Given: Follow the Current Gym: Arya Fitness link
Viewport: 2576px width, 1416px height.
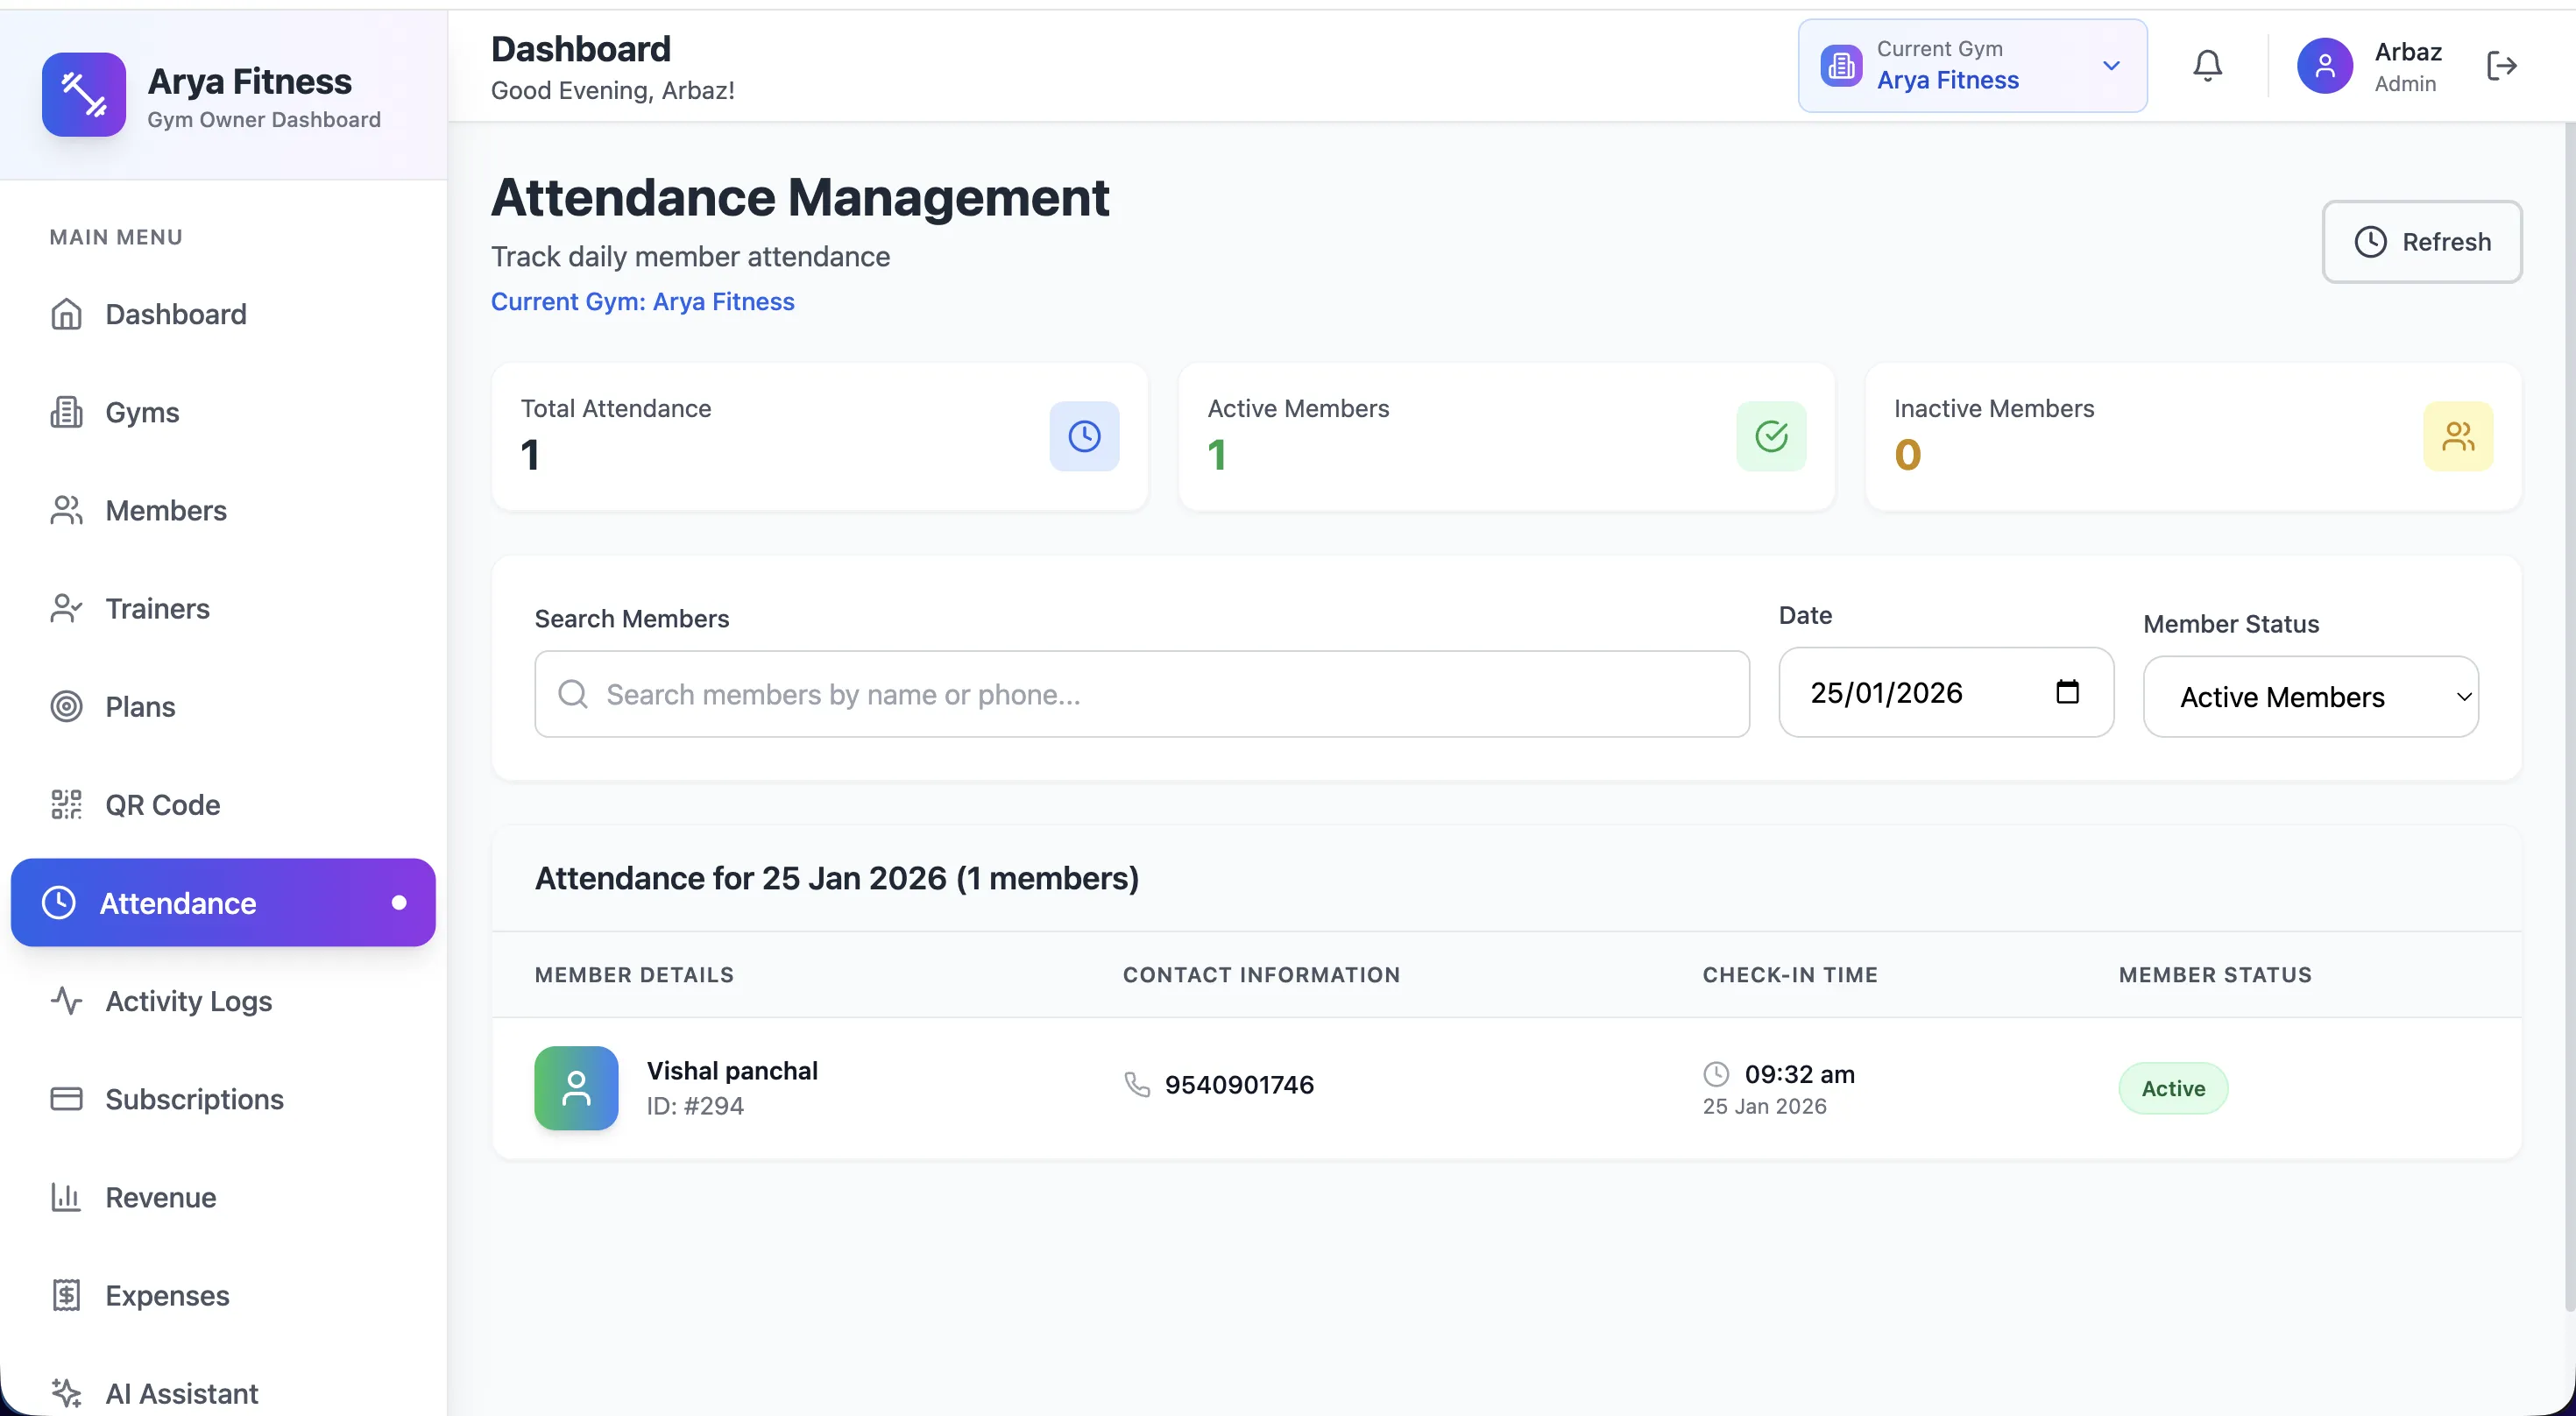Looking at the screenshot, I should (642, 301).
